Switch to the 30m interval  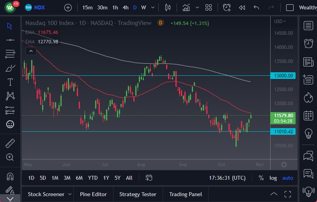[x=102, y=8]
